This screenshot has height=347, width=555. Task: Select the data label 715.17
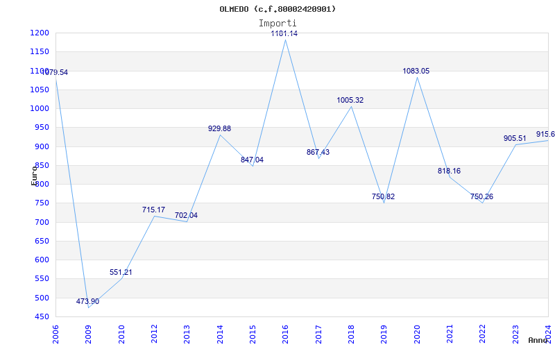[153, 210]
